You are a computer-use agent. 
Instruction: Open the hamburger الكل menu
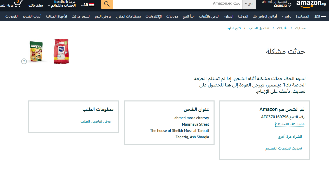coord(320,17)
